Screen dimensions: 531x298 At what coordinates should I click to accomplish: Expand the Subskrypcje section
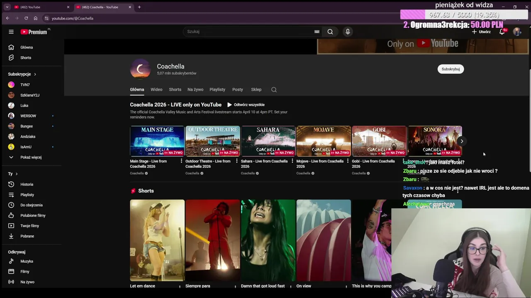(x=22, y=74)
